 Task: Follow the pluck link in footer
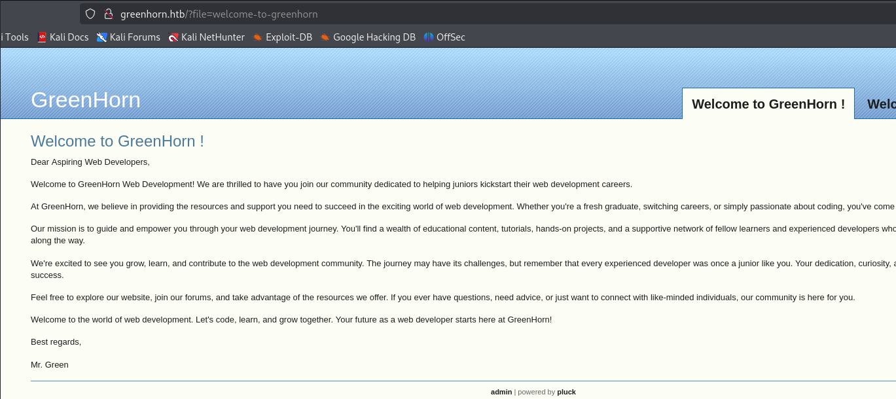coord(566,392)
